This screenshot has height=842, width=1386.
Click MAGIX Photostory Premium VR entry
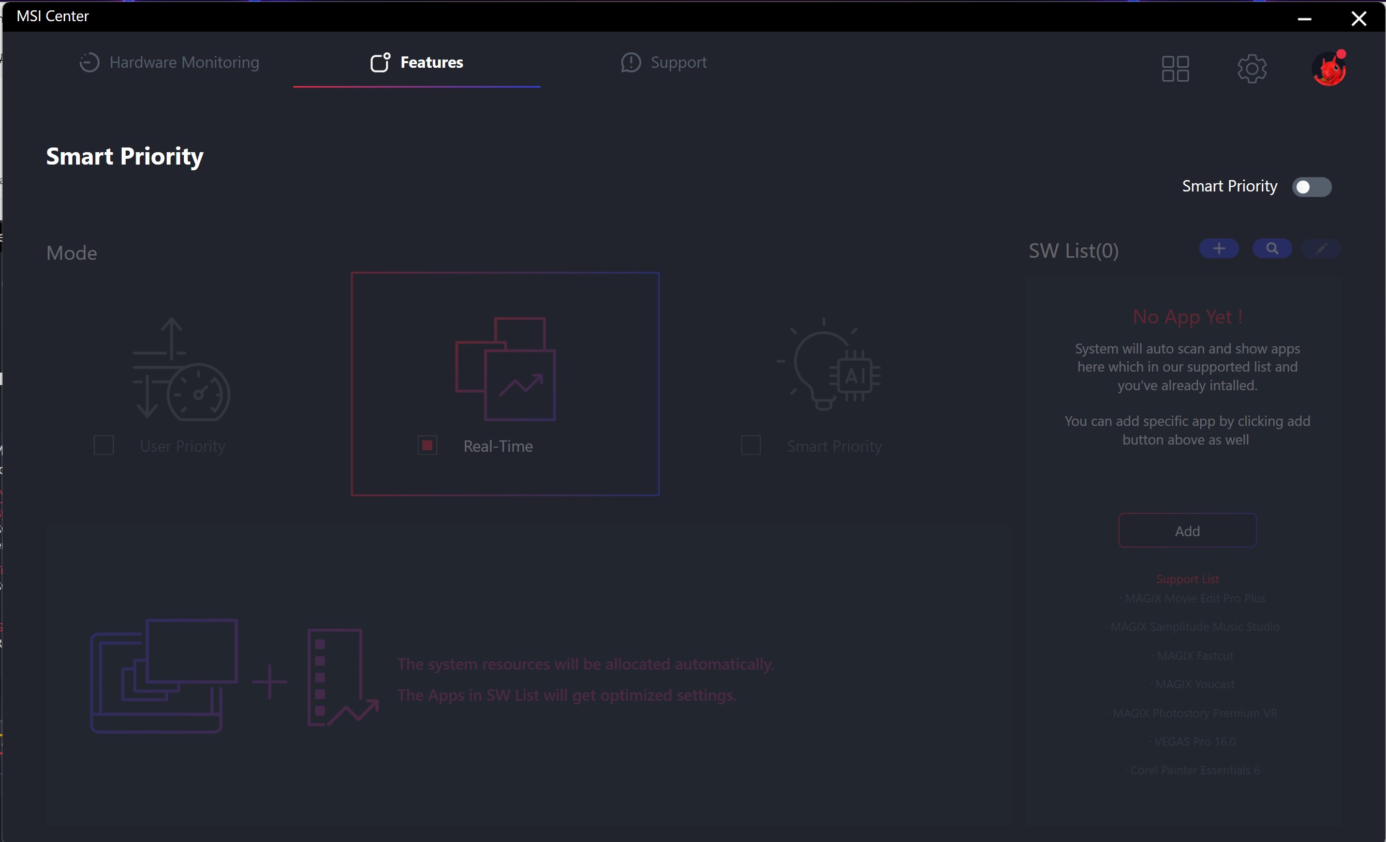point(1192,713)
